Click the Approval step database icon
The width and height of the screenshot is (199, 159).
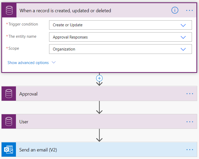point(9,94)
